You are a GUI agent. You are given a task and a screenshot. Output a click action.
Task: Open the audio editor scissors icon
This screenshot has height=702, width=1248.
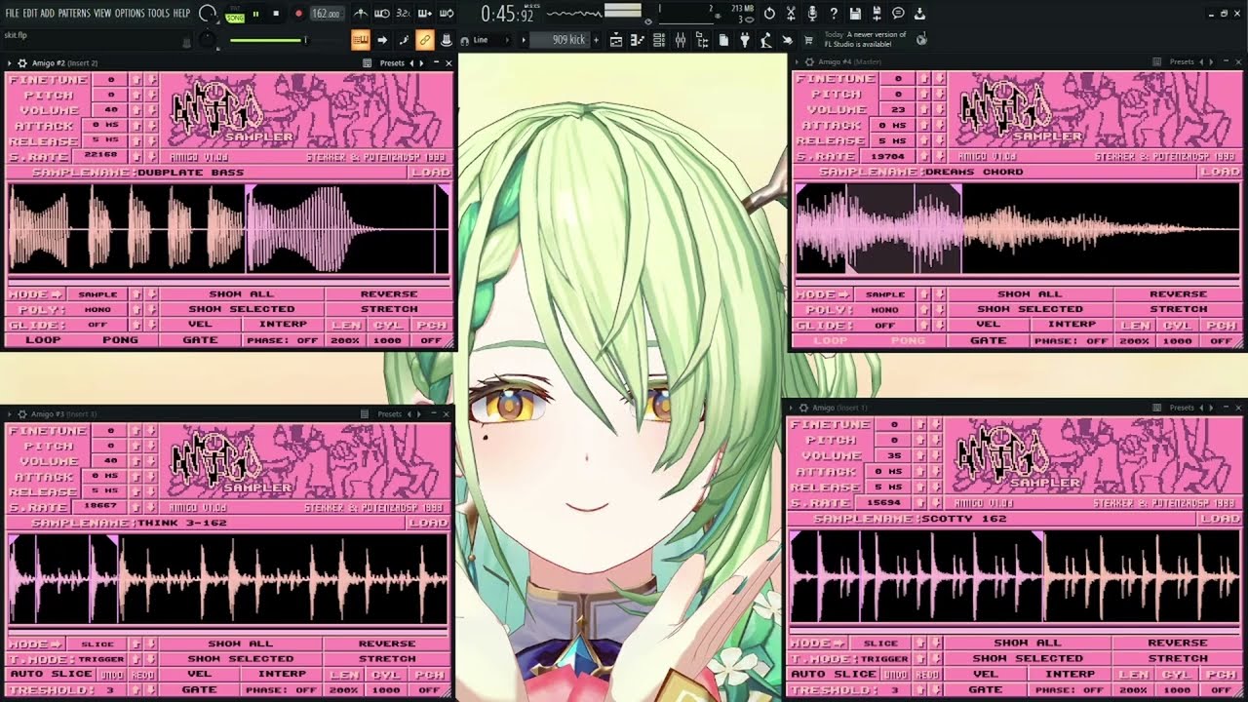[x=791, y=14]
